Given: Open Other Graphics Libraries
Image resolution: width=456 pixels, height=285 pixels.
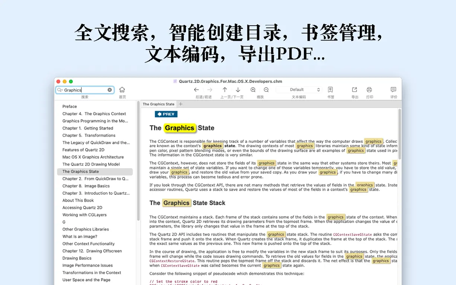Looking at the screenshot, I should point(86,229).
